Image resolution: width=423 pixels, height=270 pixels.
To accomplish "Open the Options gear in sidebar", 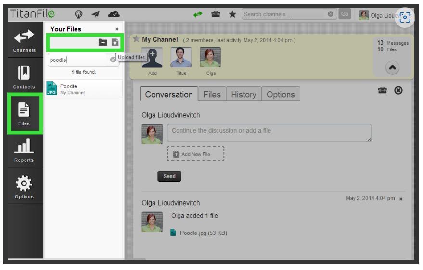I will 24,186.
